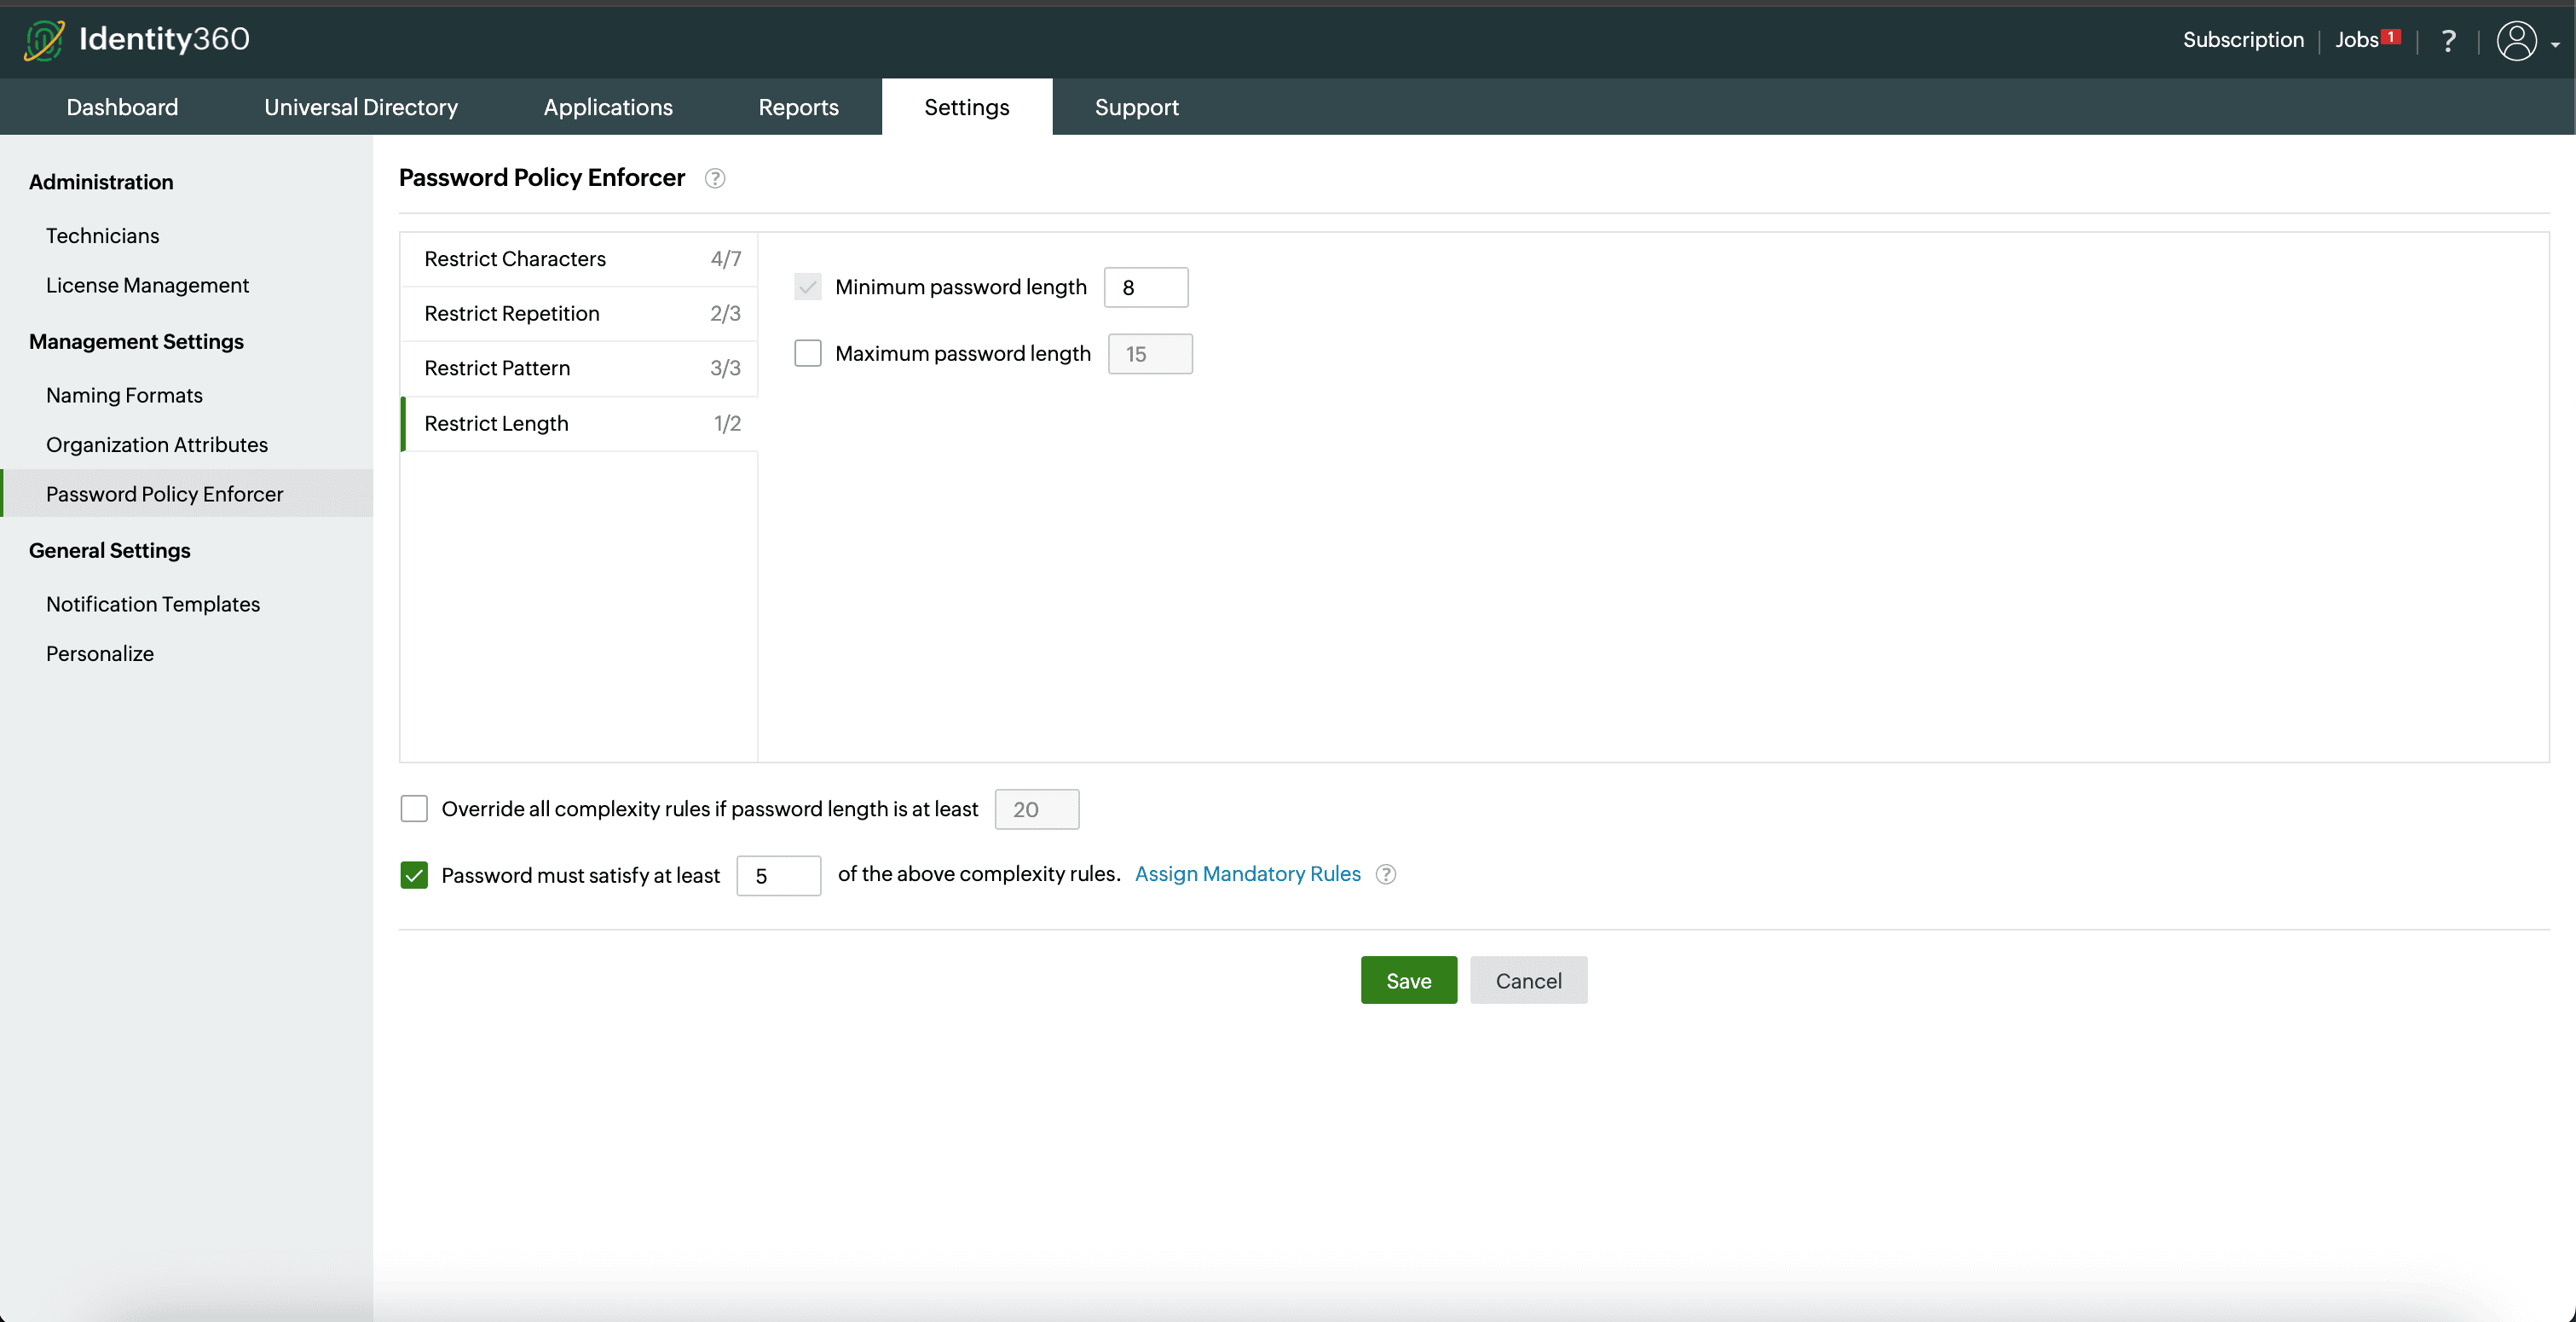Click help icon beside Password Policy Enforcer title

pyautogui.click(x=714, y=178)
